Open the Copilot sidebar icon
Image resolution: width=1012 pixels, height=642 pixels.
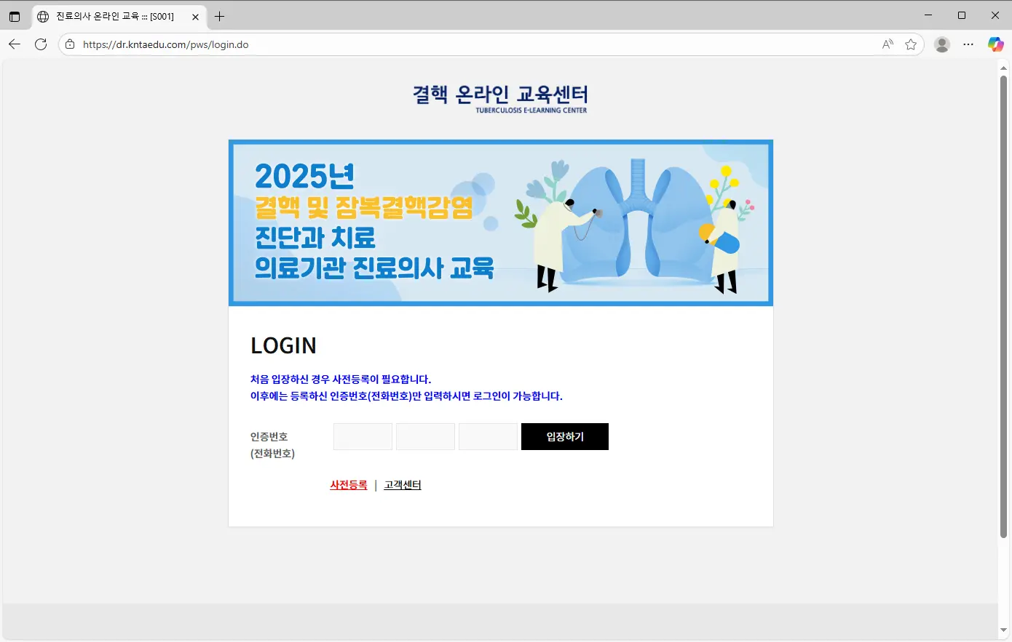coord(995,44)
